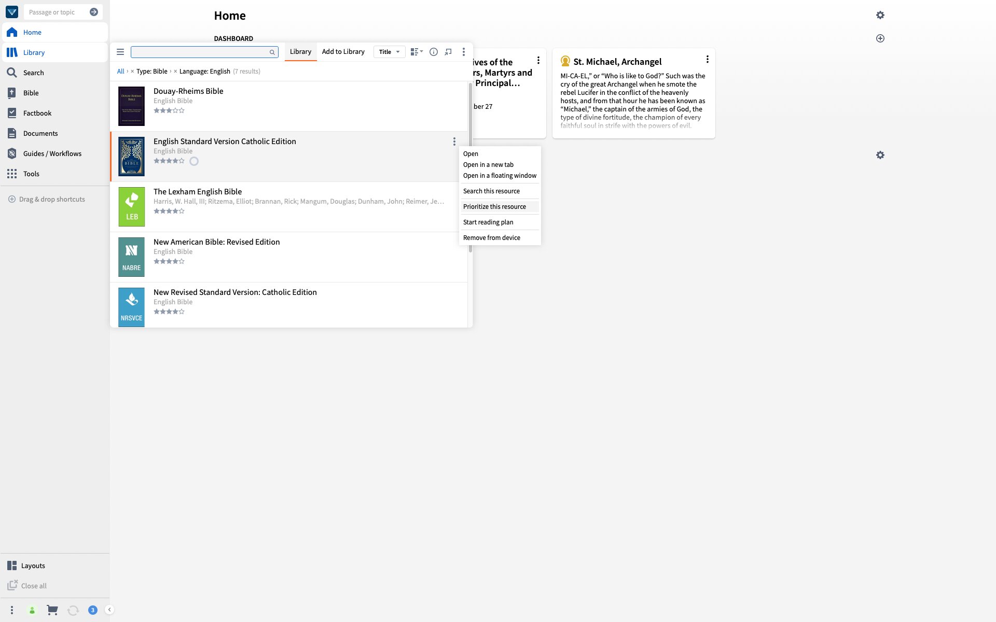Open the application menu dots at the bottom left

(12, 610)
